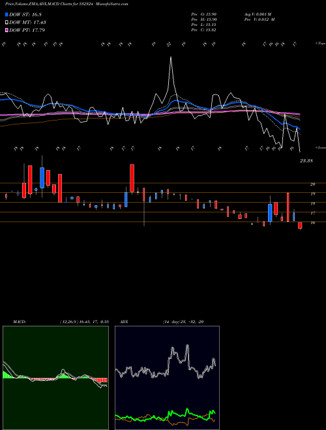Click the blue DOW ST legend swatch
The image size is (326, 430).
pyautogui.click(x=7, y=14)
